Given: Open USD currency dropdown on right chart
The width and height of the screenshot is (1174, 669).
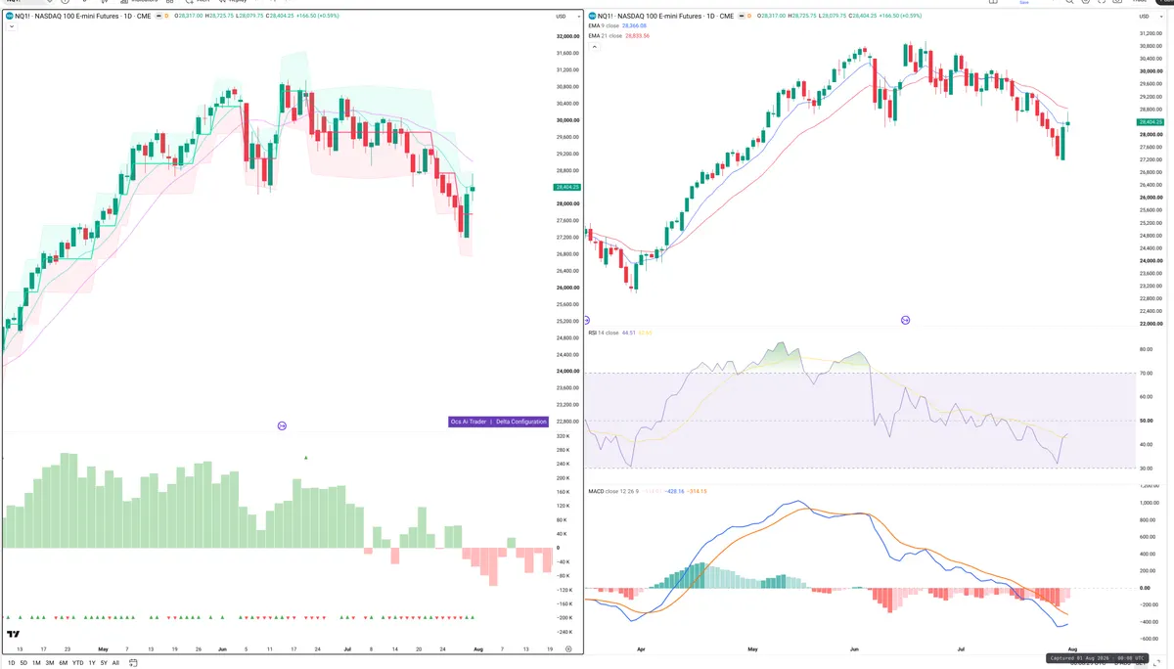Looking at the screenshot, I should (x=1149, y=17).
